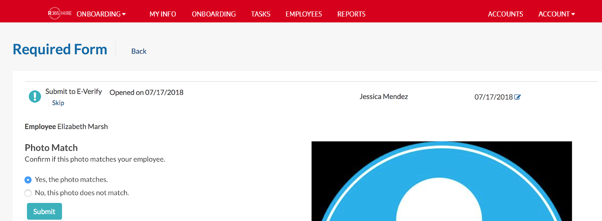Click the 07/17/2018 due date text
602x221 pixels.
(494, 97)
